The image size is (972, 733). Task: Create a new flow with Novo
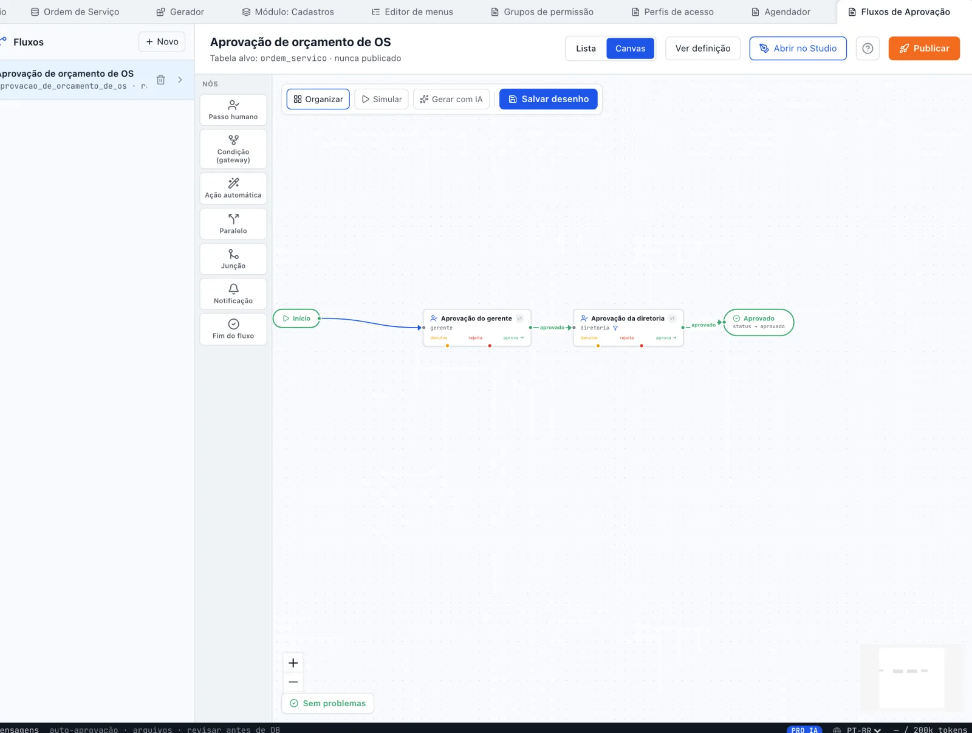(x=162, y=42)
